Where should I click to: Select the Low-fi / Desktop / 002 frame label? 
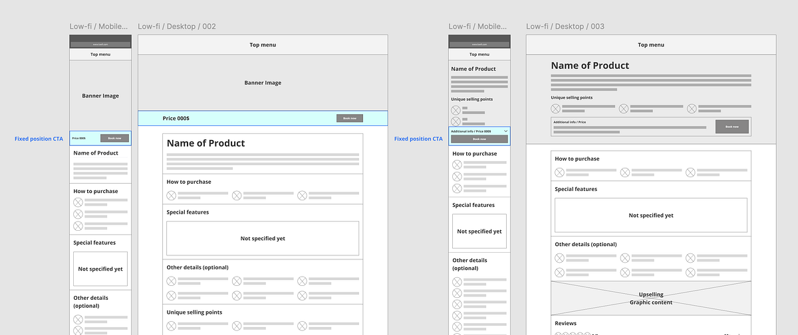(x=177, y=27)
